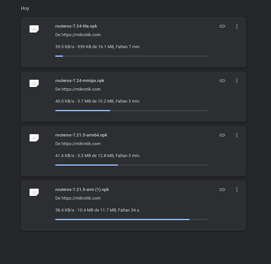
Task: Click the download status text showing Faltan 34 s
Action: [x=98, y=210]
